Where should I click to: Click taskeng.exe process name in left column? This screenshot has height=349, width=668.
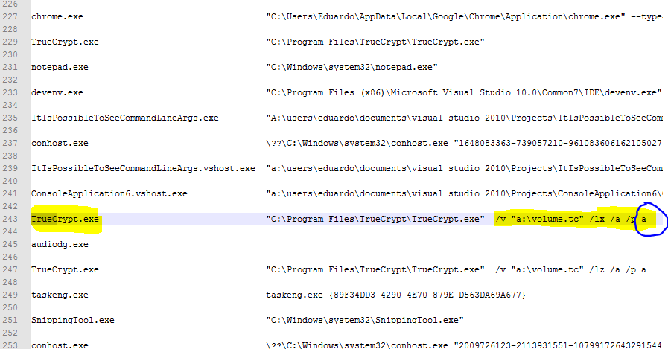pos(60,295)
